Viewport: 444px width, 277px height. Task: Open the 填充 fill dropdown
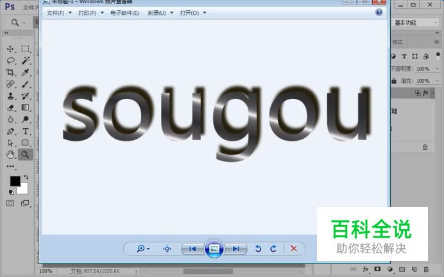437,81
